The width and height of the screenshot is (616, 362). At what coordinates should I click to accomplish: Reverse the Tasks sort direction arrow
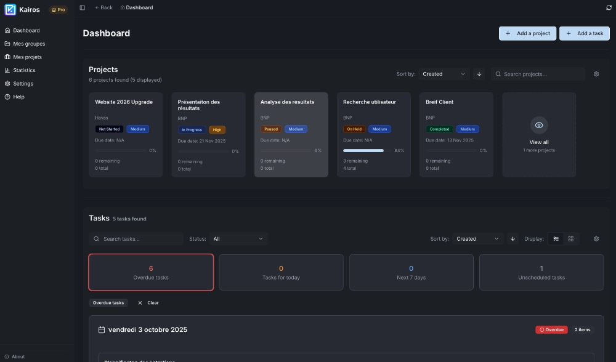(x=513, y=239)
